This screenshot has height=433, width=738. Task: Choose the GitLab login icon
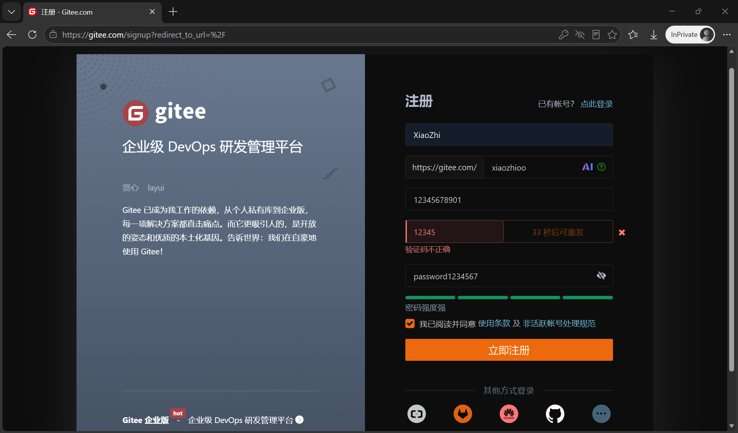tap(463, 414)
